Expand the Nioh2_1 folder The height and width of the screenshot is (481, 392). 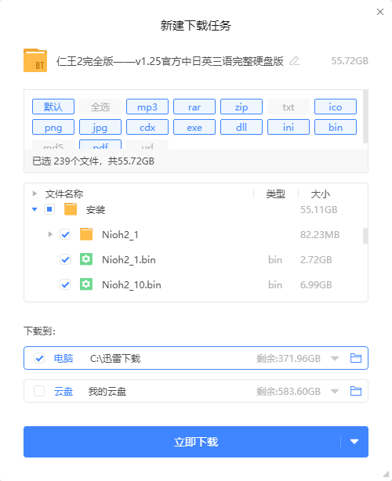pos(50,234)
